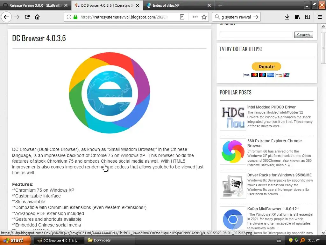Close the Release Version 3.0.0 tab

click(66, 5)
